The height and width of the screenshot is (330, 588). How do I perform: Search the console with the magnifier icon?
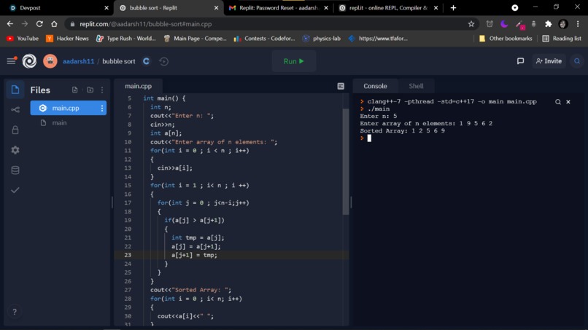[558, 102]
